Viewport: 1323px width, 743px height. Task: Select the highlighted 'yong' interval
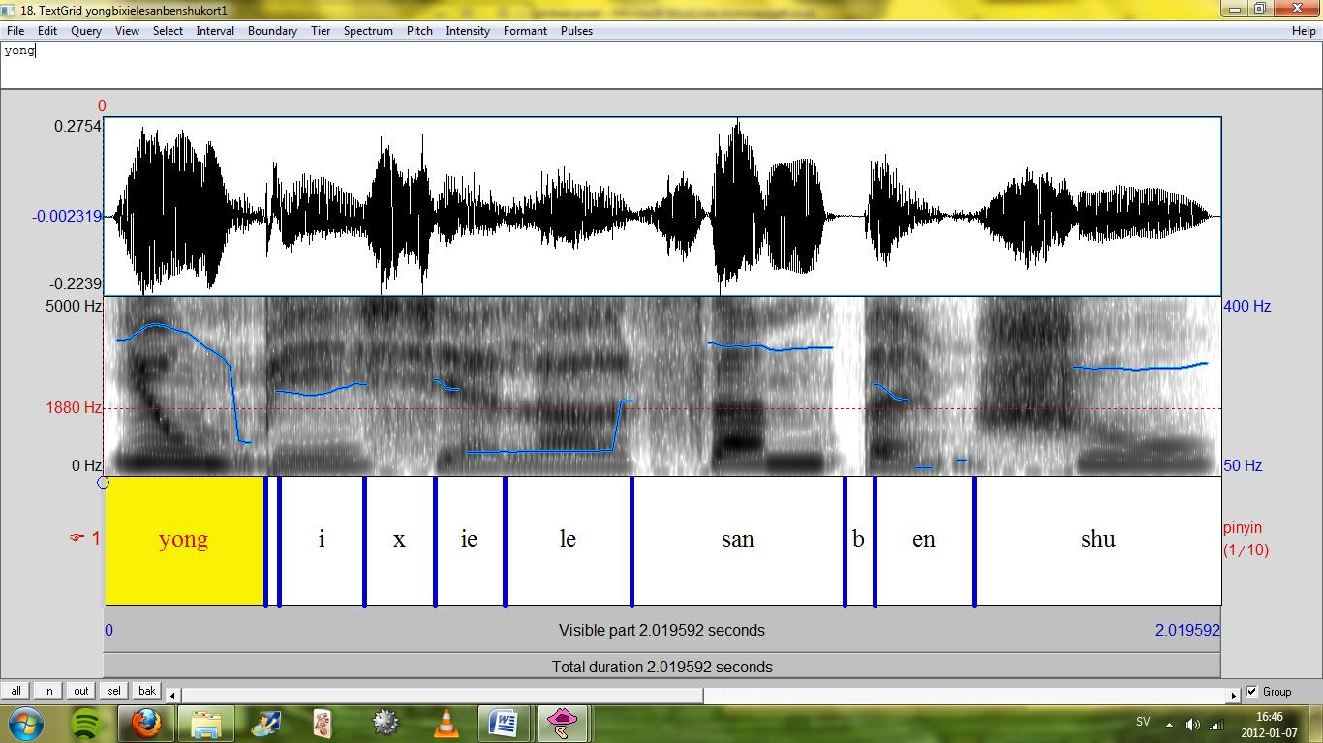[x=184, y=540]
